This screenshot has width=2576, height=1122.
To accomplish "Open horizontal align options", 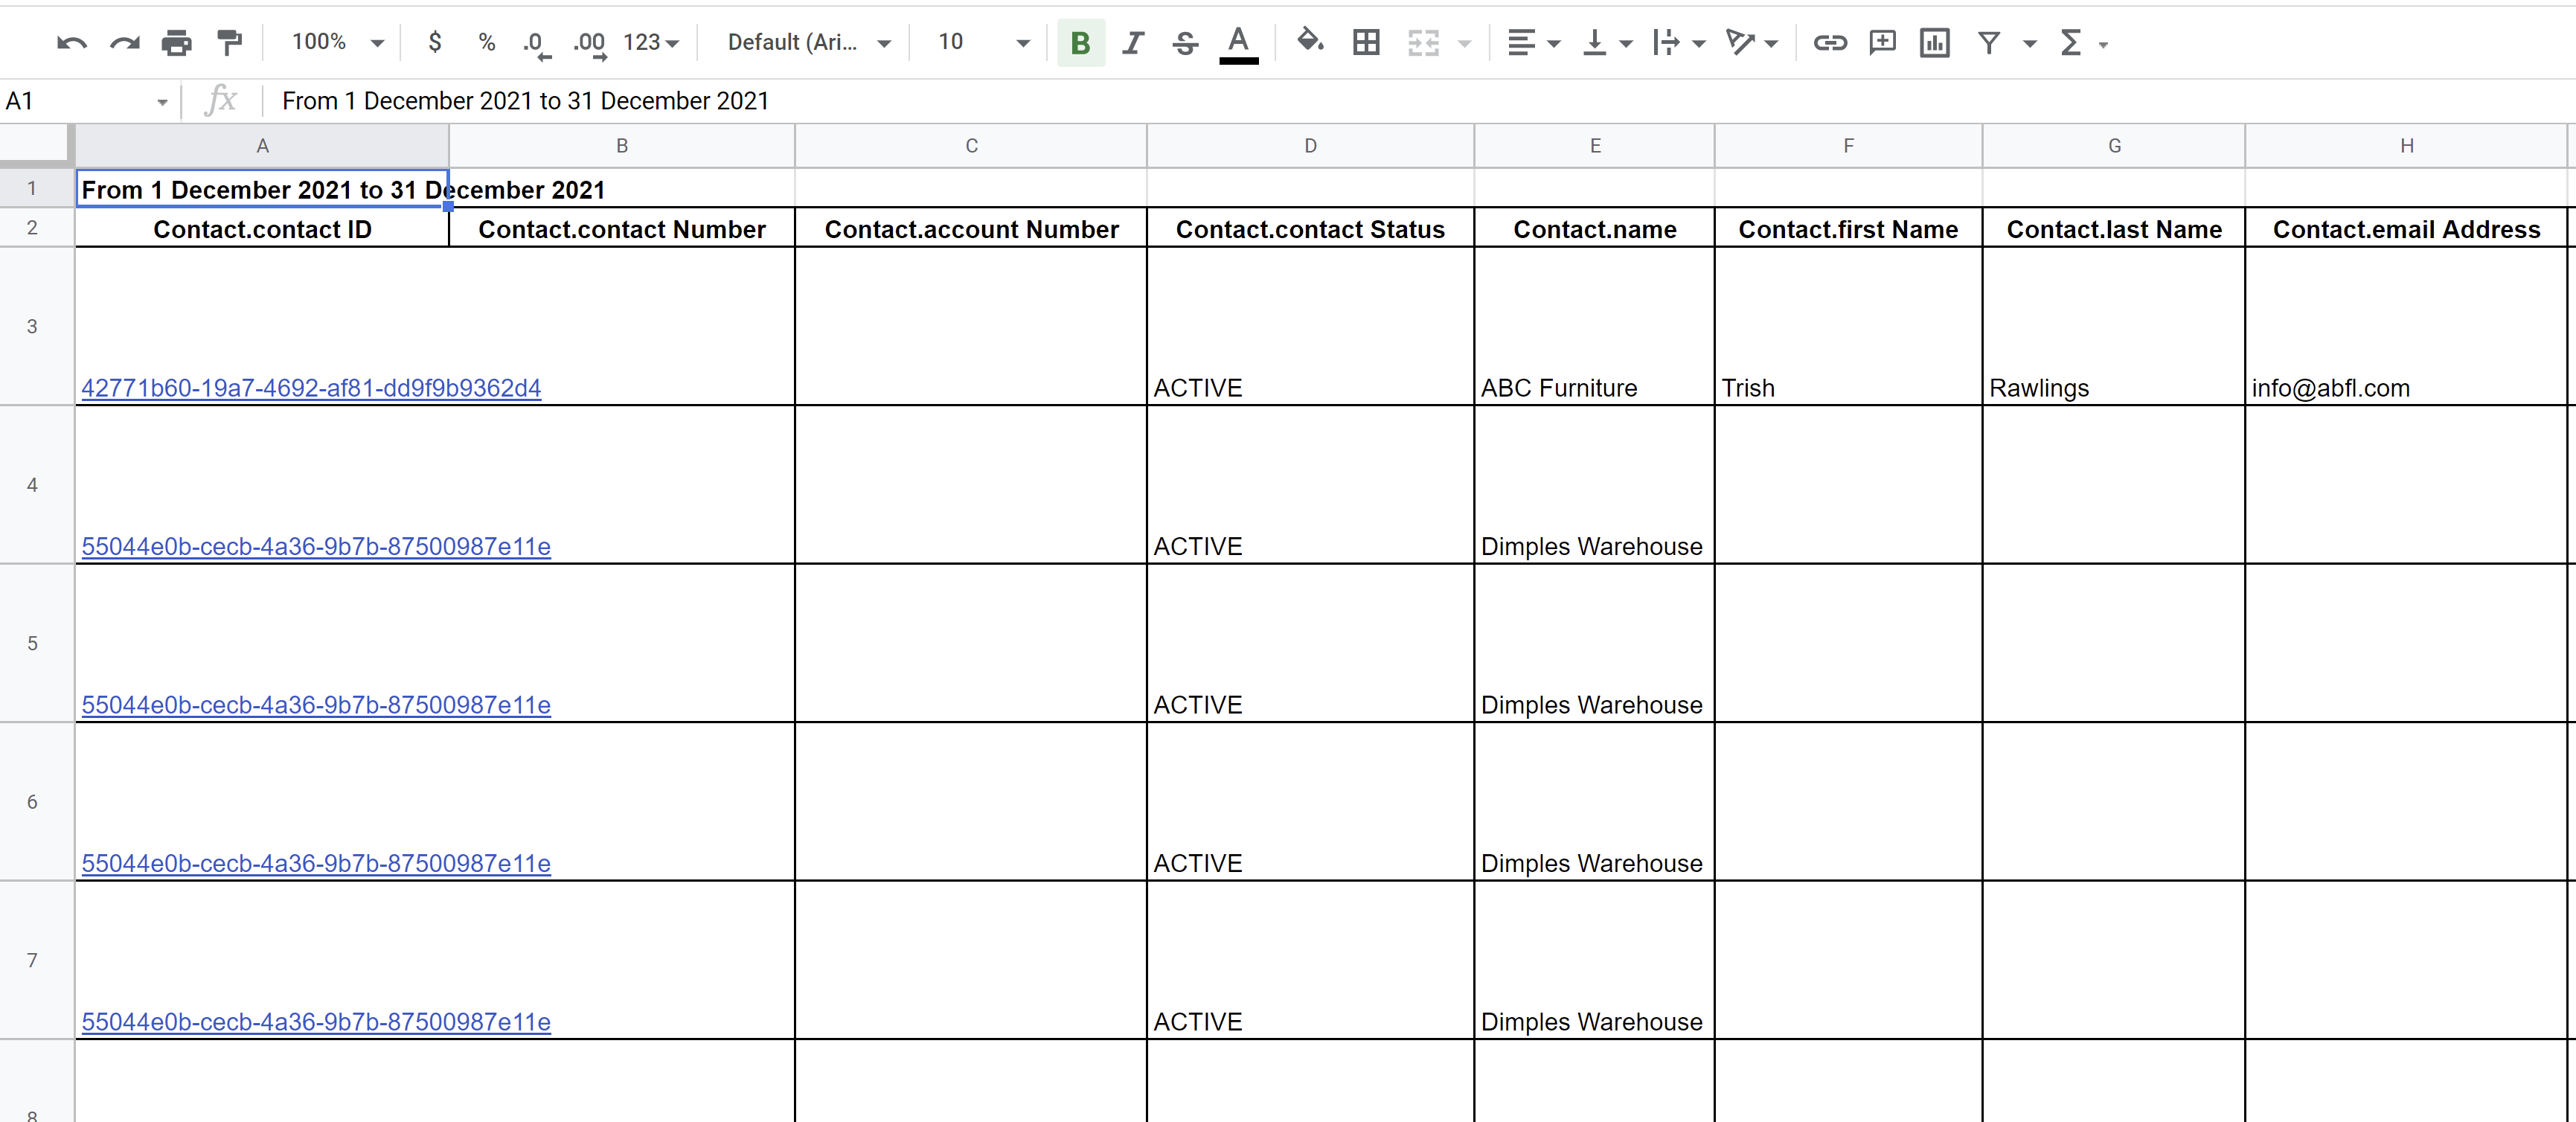I will point(1533,43).
